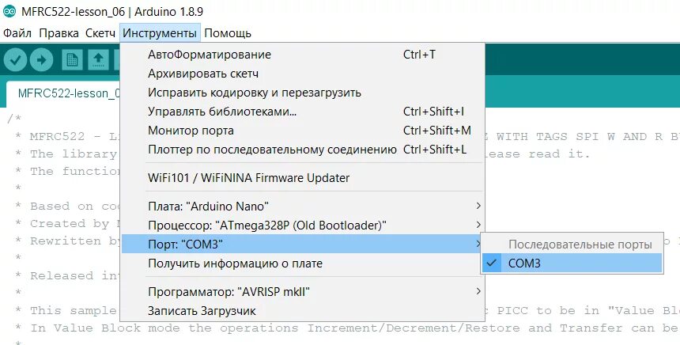The width and height of the screenshot is (680, 345).
Task: Expand the Плата: "Arduino Nano" submenu
Action: click(302, 207)
